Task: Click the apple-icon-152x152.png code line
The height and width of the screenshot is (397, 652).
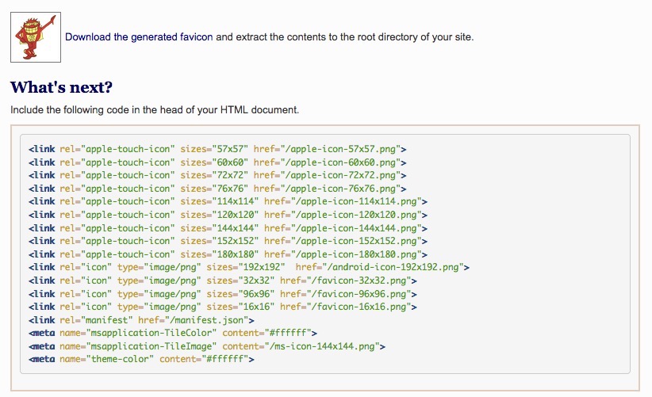Action: pyautogui.click(x=228, y=241)
